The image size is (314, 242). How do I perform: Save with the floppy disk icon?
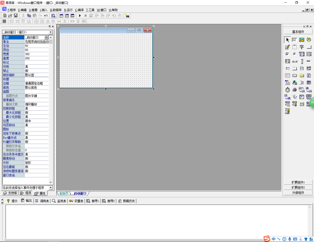16,16
